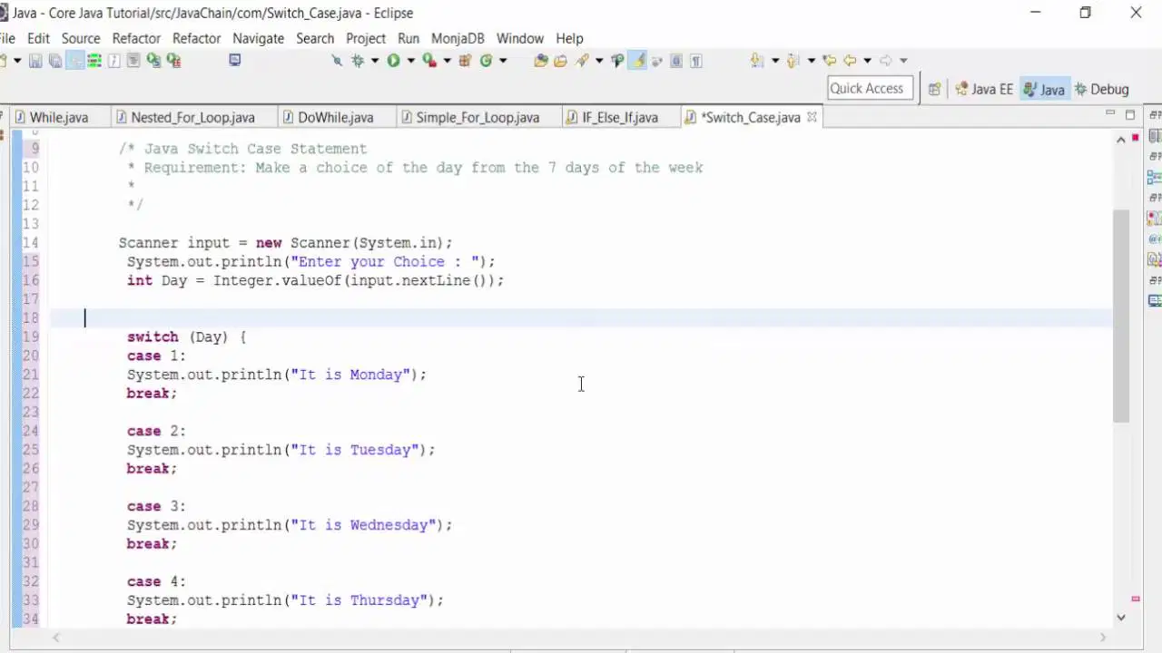Open the New Java Class dropdown arrow

click(502, 61)
